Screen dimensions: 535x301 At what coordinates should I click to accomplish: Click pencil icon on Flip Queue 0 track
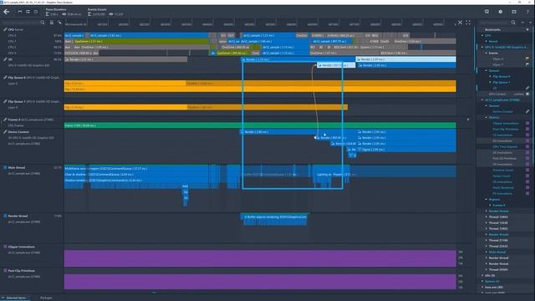point(5,78)
